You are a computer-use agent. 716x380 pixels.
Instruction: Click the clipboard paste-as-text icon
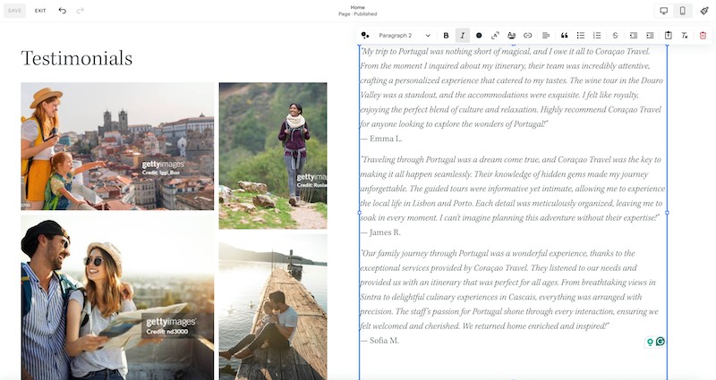point(668,35)
